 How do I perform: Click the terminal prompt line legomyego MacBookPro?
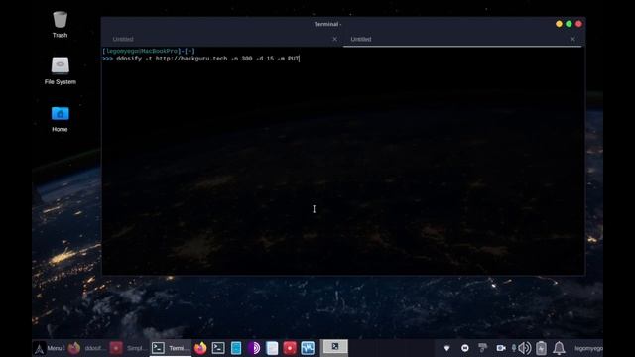tap(149, 51)
